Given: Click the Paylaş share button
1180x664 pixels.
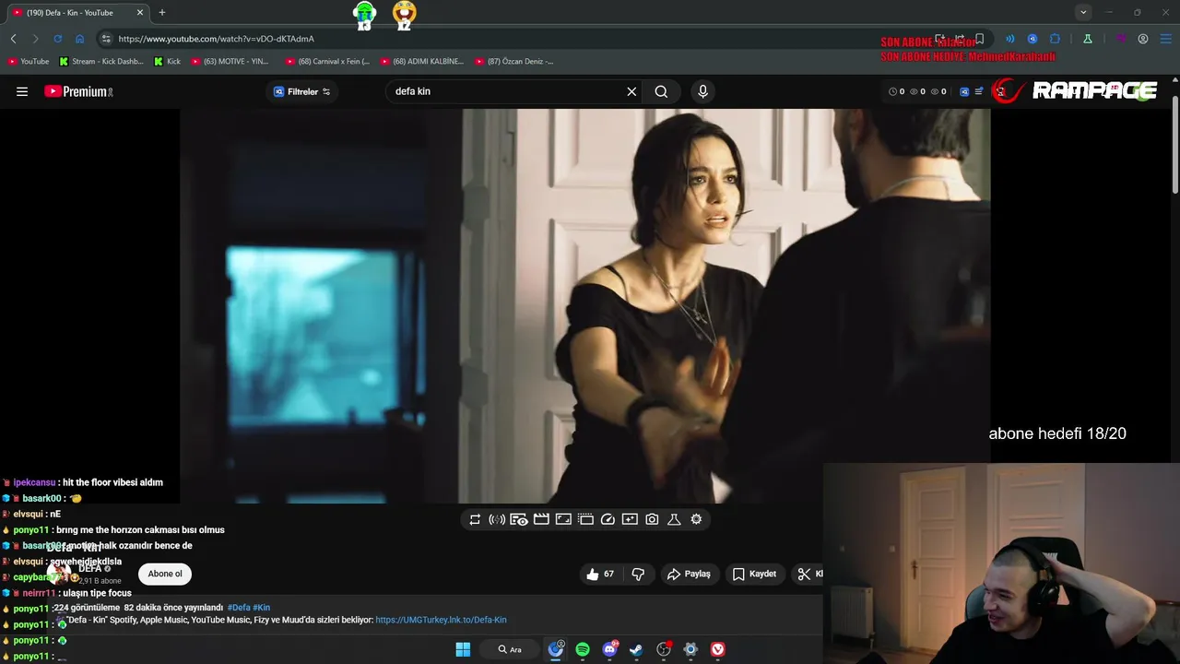Looking at the screenshot, I should [x=689, y=574].
